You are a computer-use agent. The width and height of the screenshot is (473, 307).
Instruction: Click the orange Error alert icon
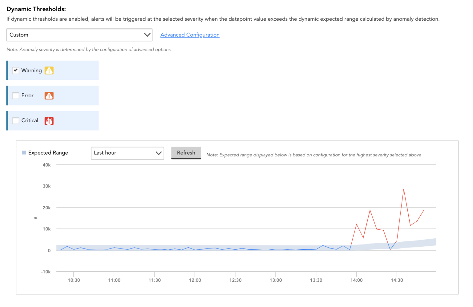pos(49,95)
